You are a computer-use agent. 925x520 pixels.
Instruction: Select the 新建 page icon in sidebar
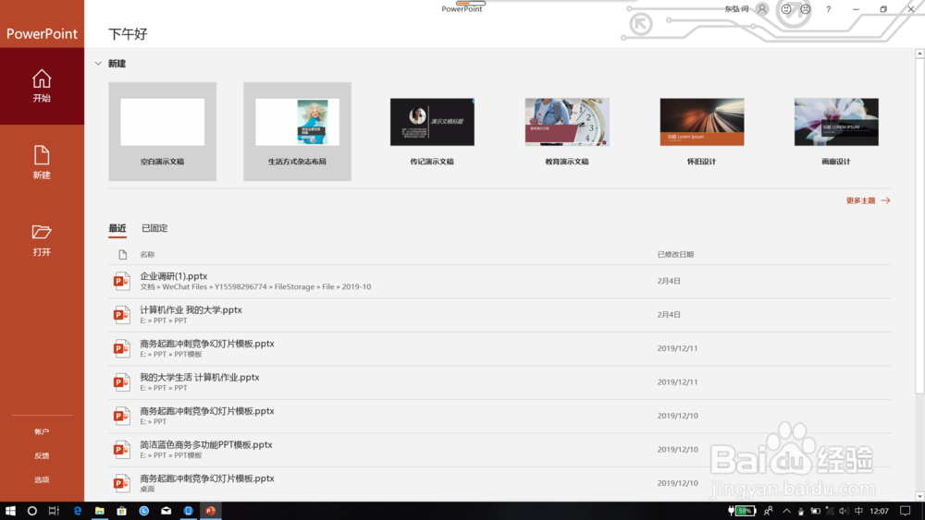tap(42, 155)
